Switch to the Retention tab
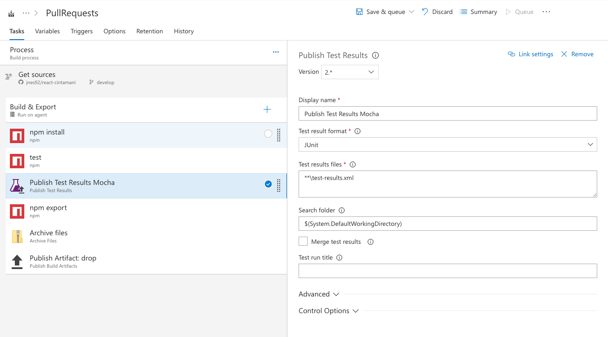 pos(150,31)
